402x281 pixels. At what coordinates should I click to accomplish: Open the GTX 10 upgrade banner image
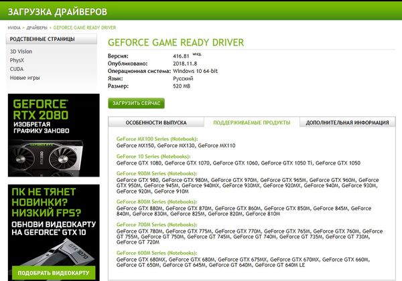(54, 232)
